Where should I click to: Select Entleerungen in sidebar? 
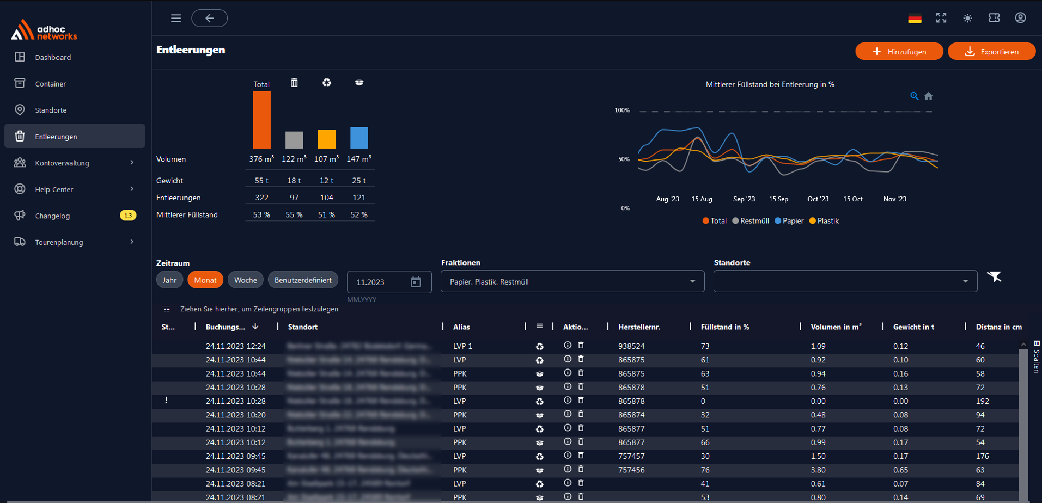point(75,136)
